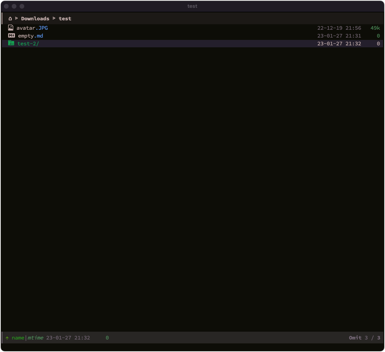The height and width of the screenshot is (352, 385).
Task: Click the 3 / 3 position counter
Action: pos(372,338)
